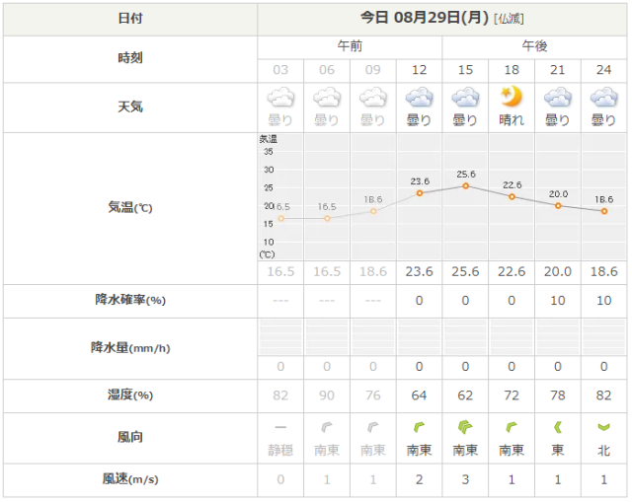The width and height of the screenshot is (632, 502).
Task: Click the wind speed value 2
Action: click(419, 480)
